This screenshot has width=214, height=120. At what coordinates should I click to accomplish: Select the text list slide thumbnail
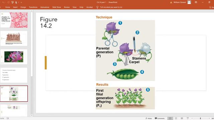(x=14, y=75)
